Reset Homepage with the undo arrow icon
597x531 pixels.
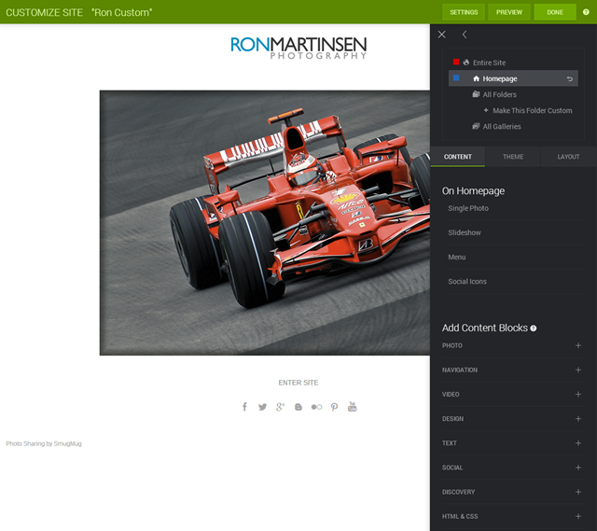tap(570, 78)
